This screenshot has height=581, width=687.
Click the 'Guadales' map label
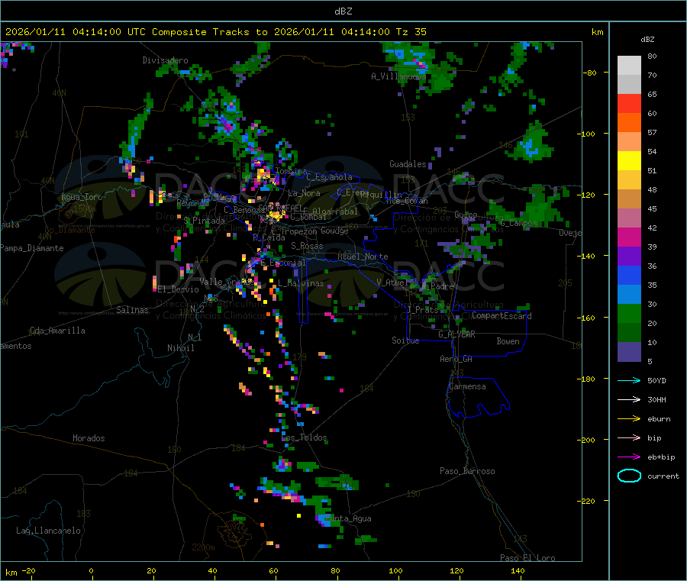pyautogui.click(x=408, y=164)
